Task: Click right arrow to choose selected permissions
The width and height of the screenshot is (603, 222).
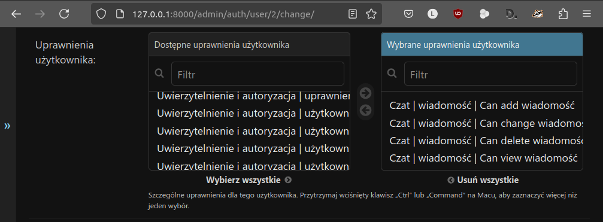Action: point(365,93)
